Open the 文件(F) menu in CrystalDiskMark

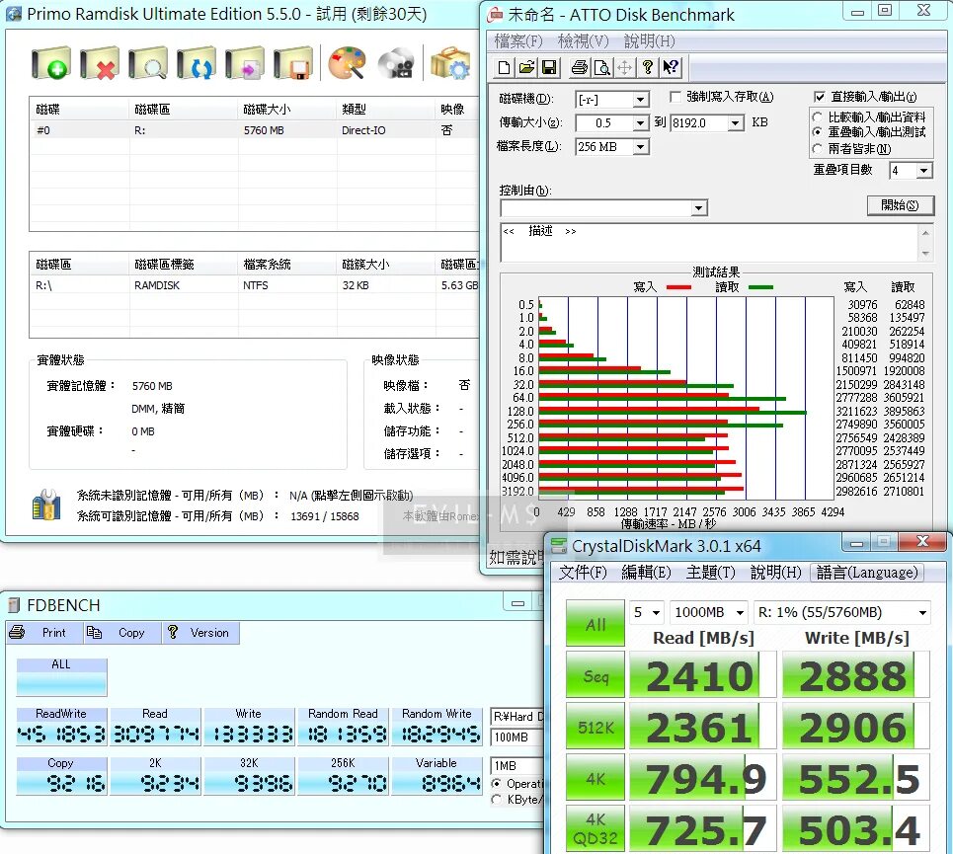tap(583, 573)
